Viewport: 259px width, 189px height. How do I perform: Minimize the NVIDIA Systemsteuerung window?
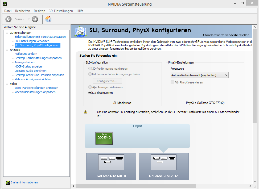235,3
